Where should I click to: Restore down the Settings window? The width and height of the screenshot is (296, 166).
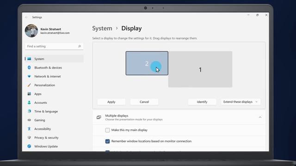point(257,15)
